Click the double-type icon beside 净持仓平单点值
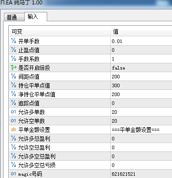The image size is (172, 178). point(14,94)
